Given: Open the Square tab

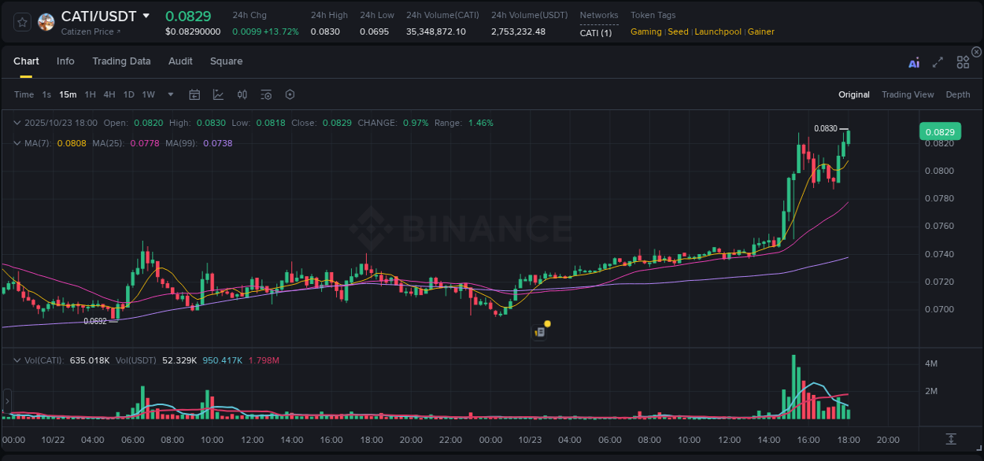Looking at the screenshot, I should coord(226,61).
